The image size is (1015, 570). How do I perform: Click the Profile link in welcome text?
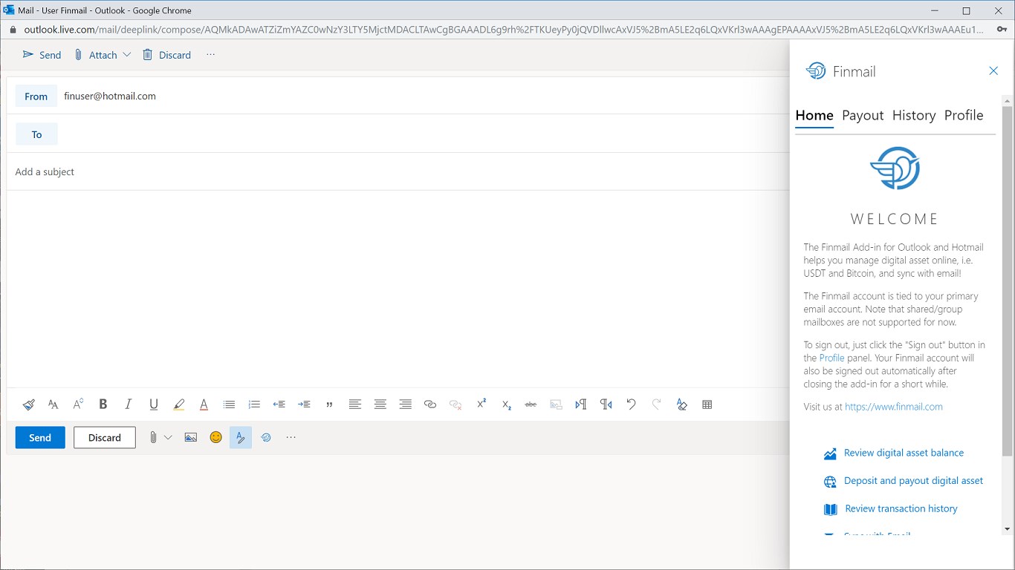(831, 358)
